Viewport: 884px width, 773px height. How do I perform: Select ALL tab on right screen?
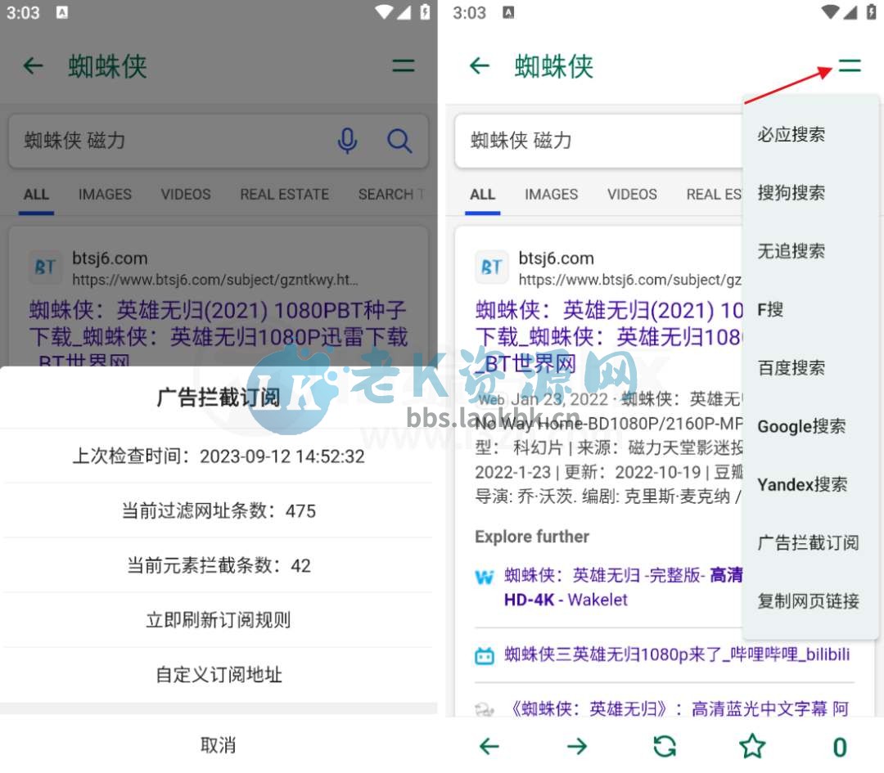[x=483, y=195]
